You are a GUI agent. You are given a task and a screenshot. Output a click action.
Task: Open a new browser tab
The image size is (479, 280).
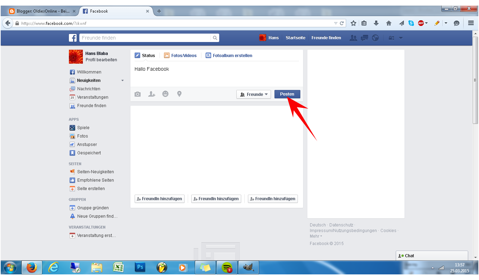coord(159,11)
